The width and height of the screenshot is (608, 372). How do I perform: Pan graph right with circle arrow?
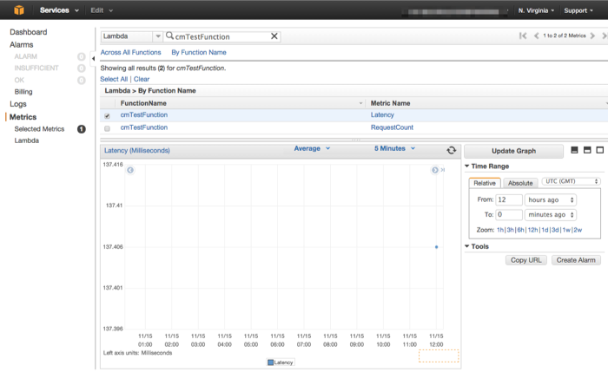pos(435,170)
